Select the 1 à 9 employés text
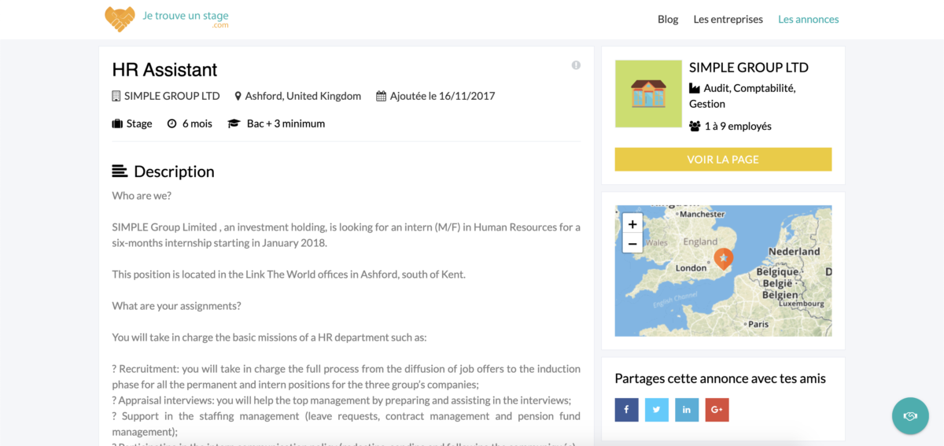 [738, 126]
